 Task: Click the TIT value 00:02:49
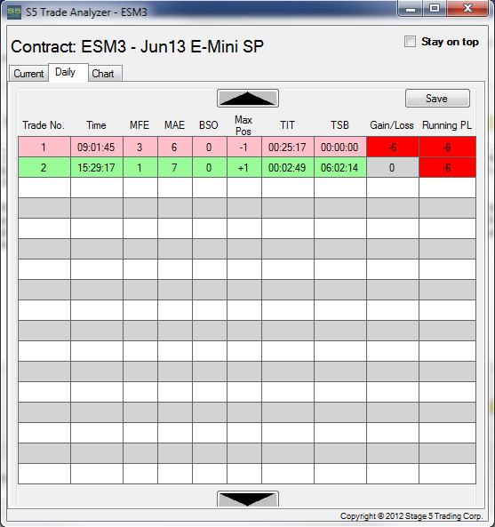click(x=288, y=167)
